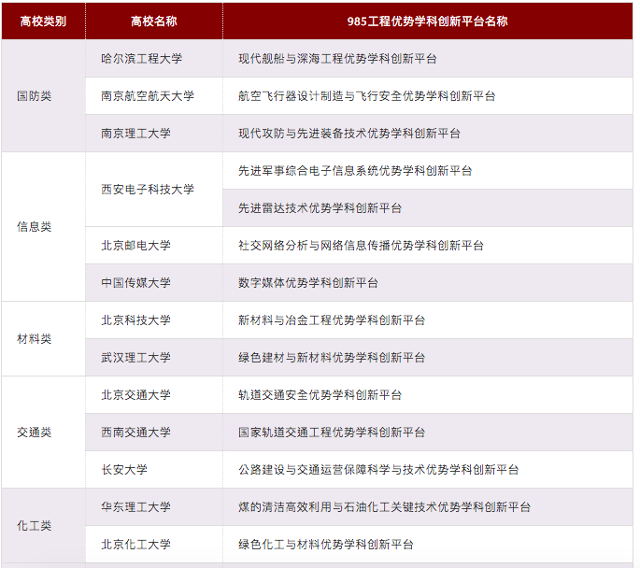Screen dimensions: 640x568
Task: Select 先进雷达技术优势学科创新平台 cell
Action: [428, 208]
